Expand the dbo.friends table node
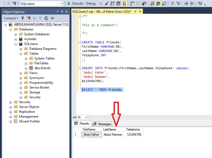Image resolution: width=212 pixels, height=158 pixels. 26,68
